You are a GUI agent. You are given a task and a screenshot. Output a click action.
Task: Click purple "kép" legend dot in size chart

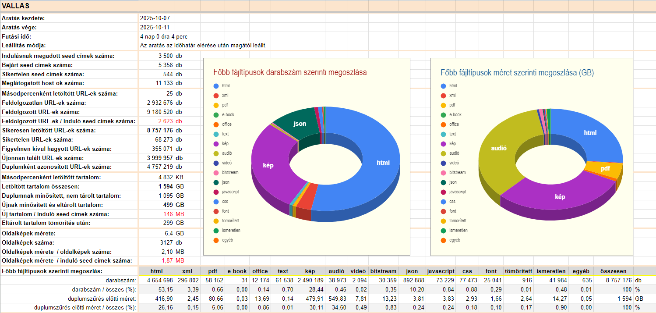point(443,144)
